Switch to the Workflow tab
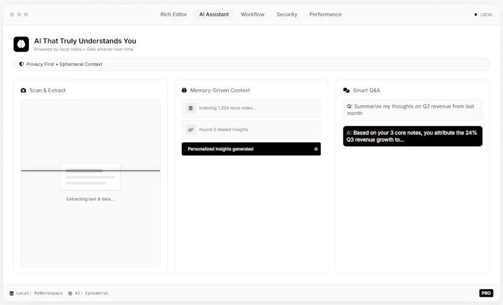503x305 pixels. pos(253,14)
